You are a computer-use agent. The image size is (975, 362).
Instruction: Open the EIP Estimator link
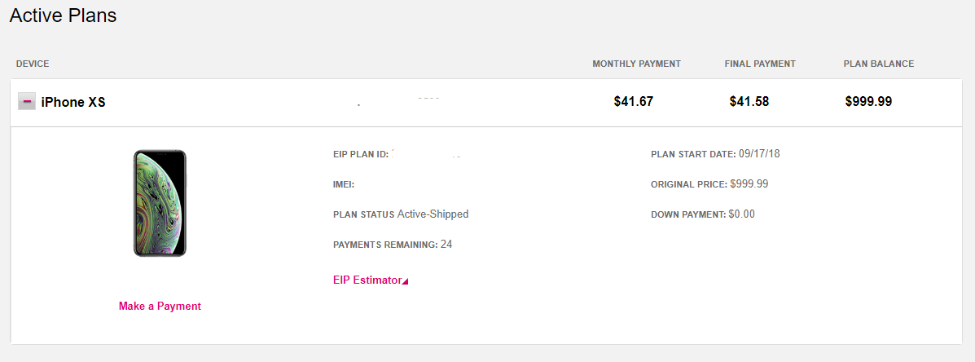click(x=367, y=280)
